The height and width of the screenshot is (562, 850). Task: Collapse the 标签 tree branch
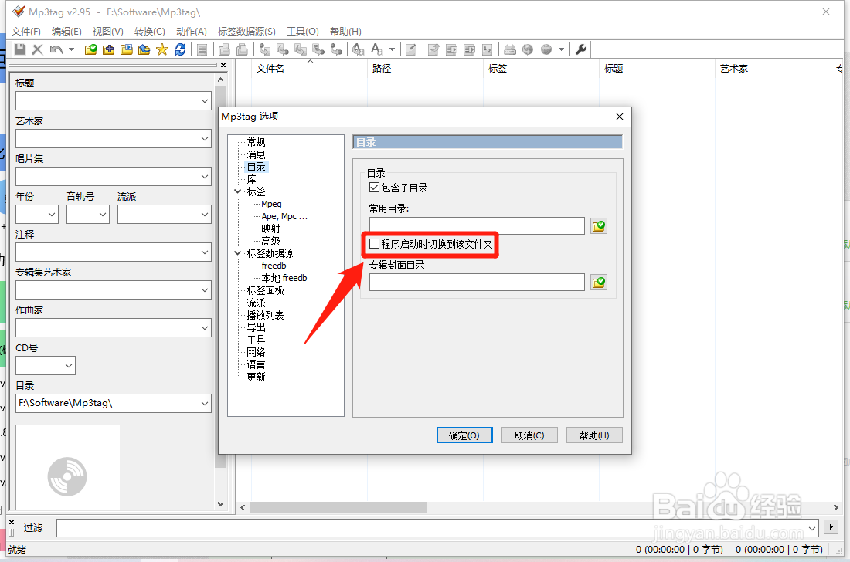click(x=238, y=191)
